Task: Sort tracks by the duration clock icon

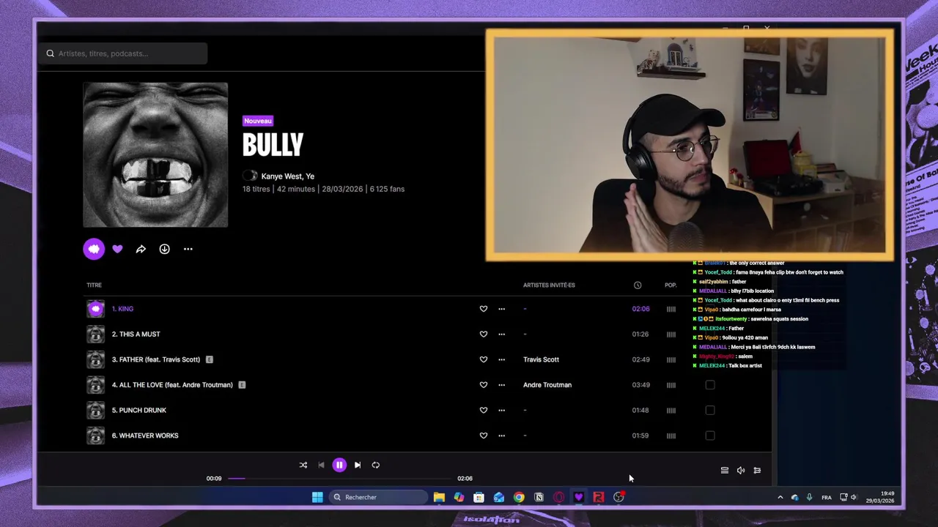Action: coord(638,285)
